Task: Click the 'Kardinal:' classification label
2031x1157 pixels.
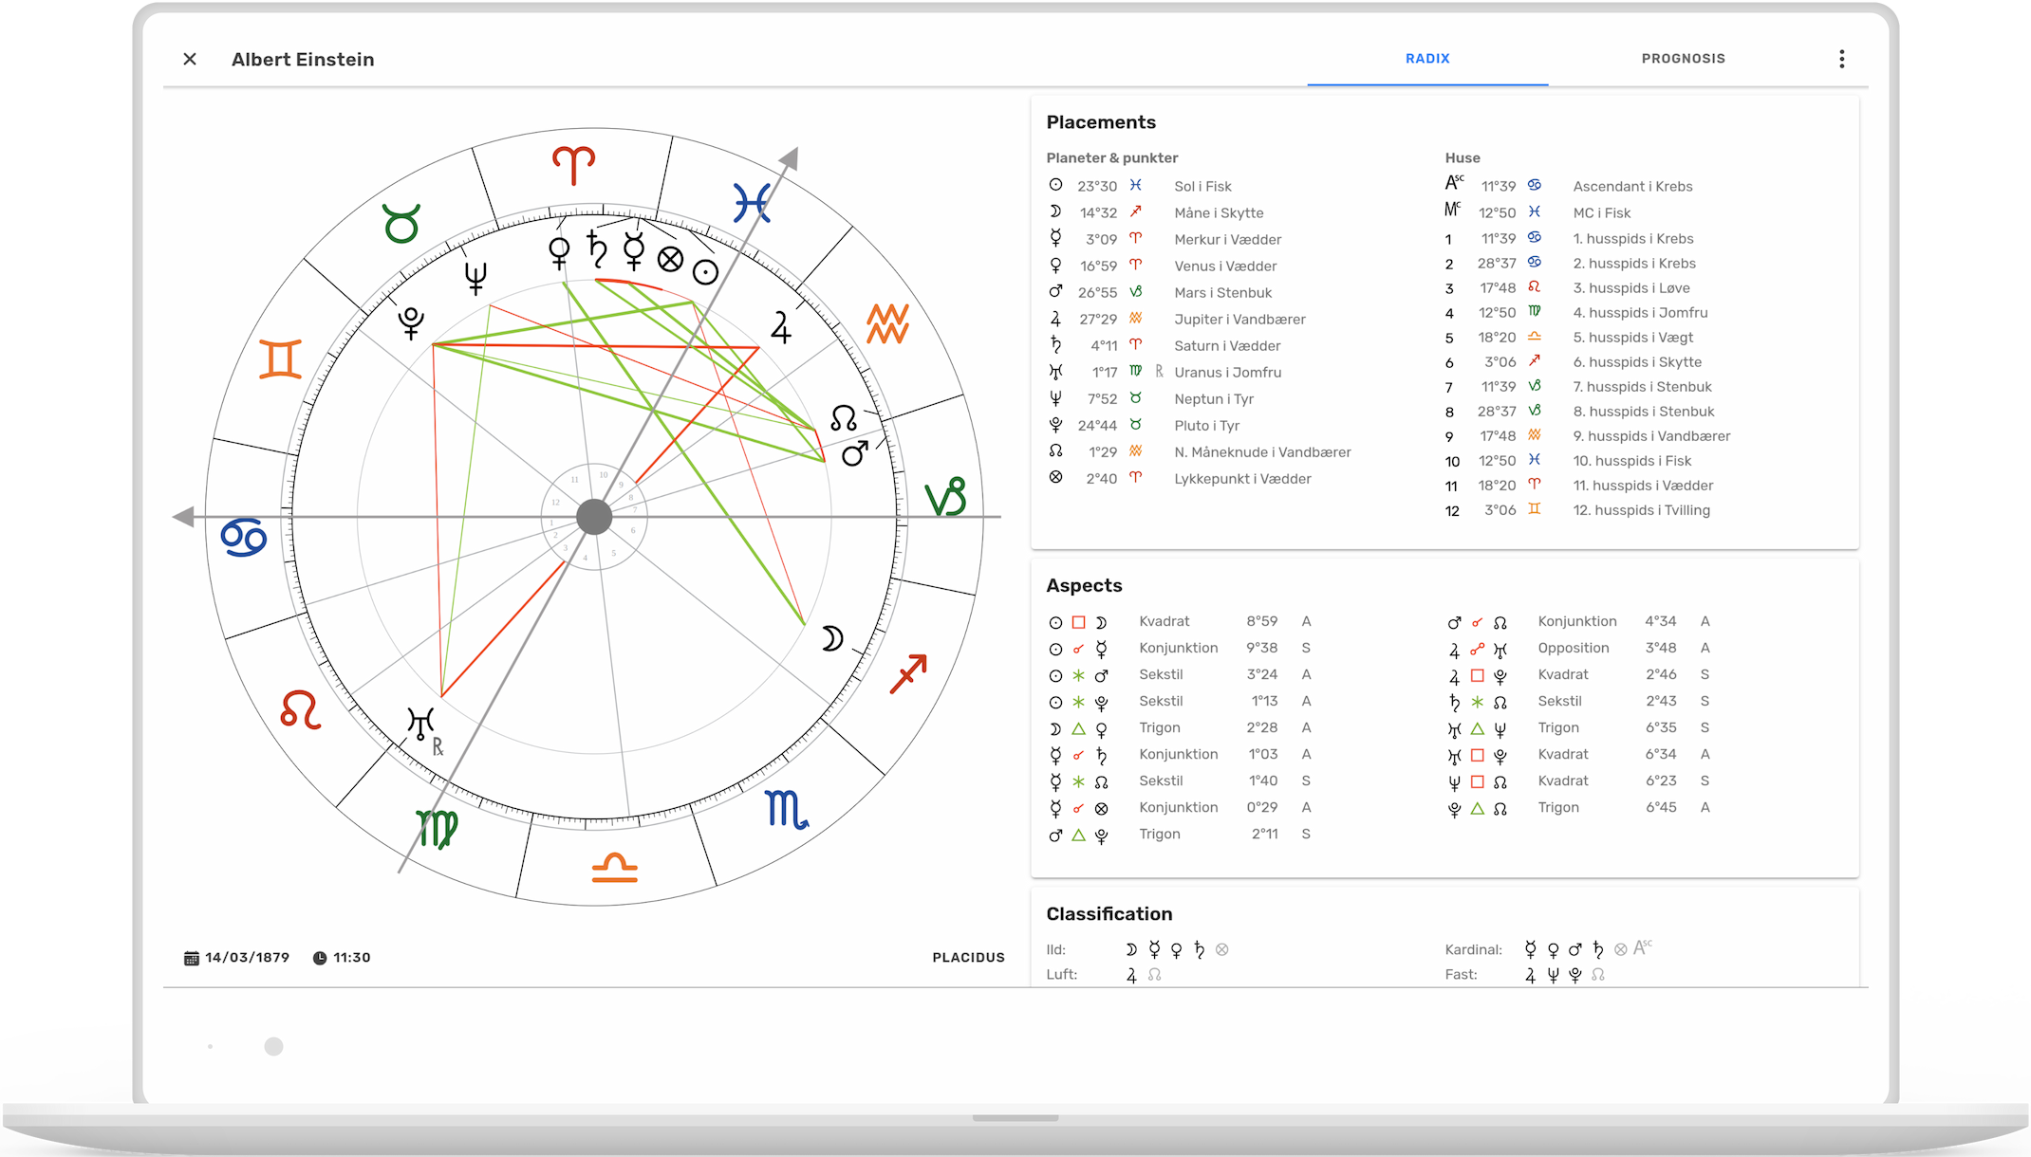Action: coord(1473,949)
